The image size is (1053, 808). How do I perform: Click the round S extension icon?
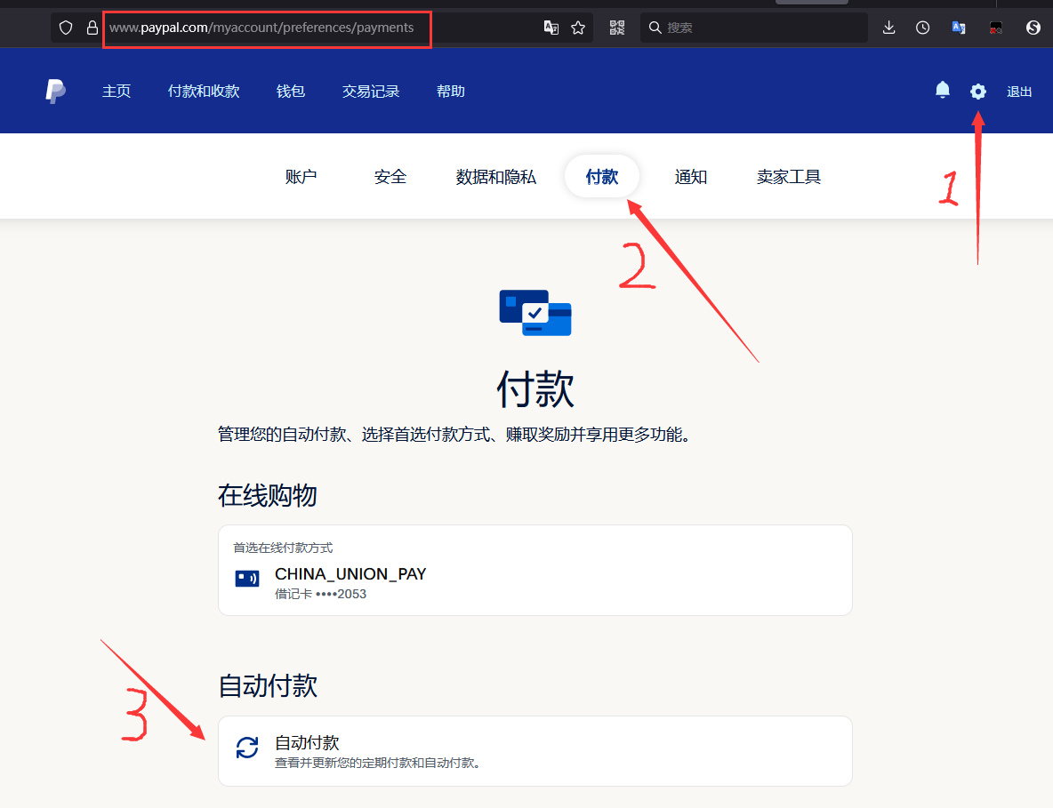click(x=1033, y=28)
